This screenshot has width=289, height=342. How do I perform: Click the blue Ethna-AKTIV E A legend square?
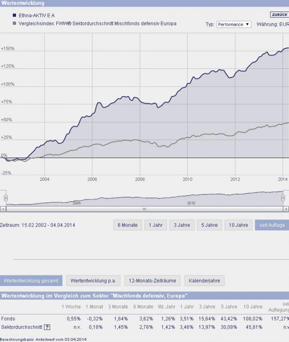pos(15,16)
